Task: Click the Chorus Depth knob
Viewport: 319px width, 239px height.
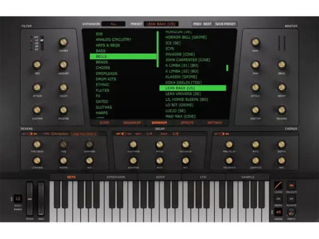Action: 282,144
